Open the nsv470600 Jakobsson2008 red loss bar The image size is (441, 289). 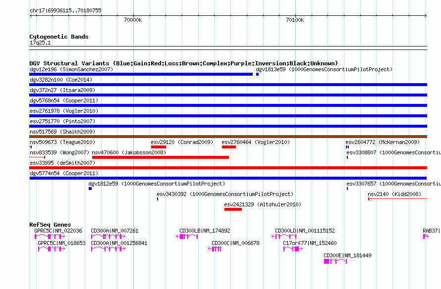click(161, 157)
